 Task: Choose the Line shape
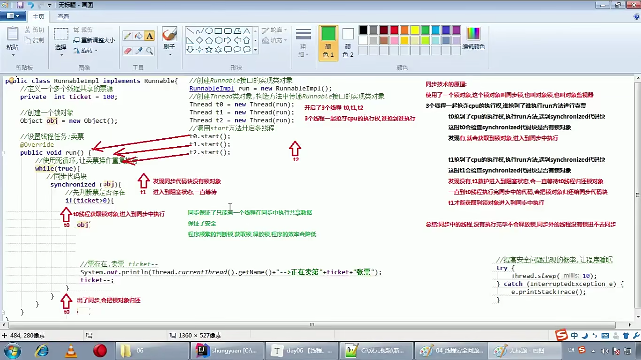(x=190, y=31)
